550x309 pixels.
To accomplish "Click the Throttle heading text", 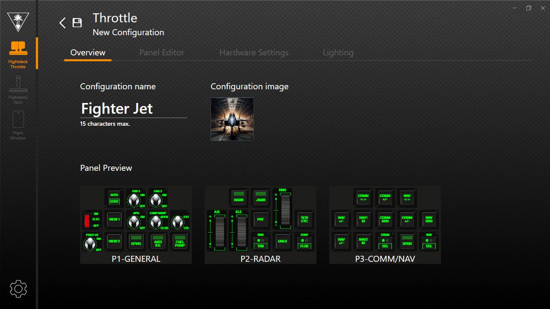I will point(115,18).
